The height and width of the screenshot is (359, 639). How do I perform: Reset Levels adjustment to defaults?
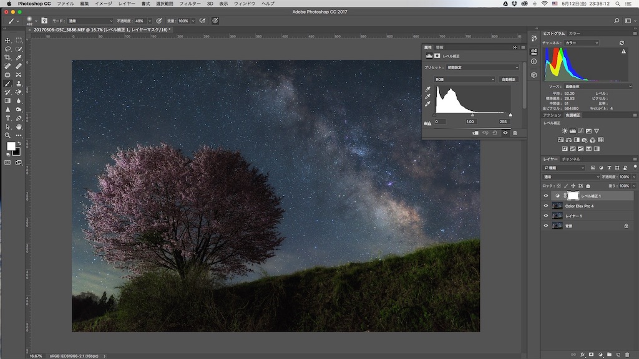[x=495, y=133]
